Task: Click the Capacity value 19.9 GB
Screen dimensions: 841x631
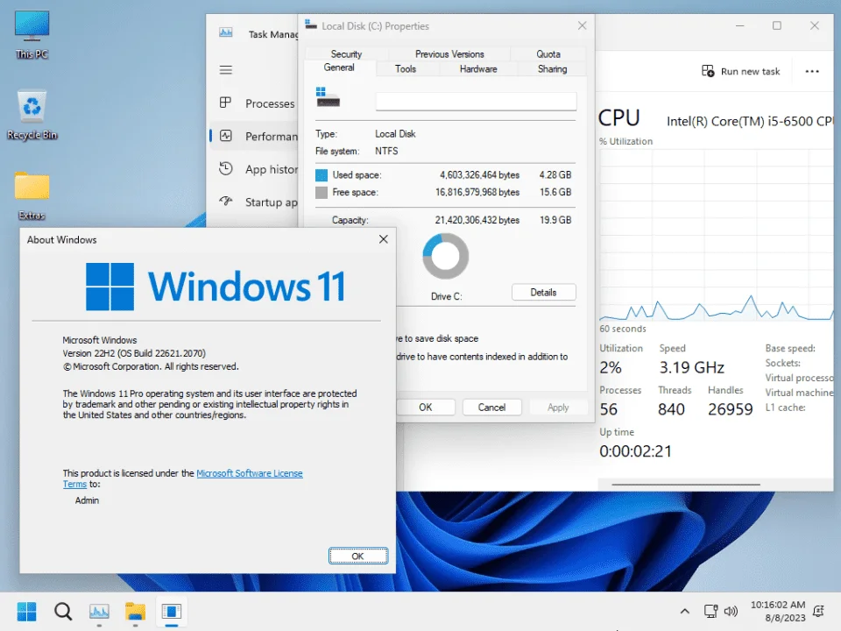Action: pyautogui.click(x=555, y=220)
